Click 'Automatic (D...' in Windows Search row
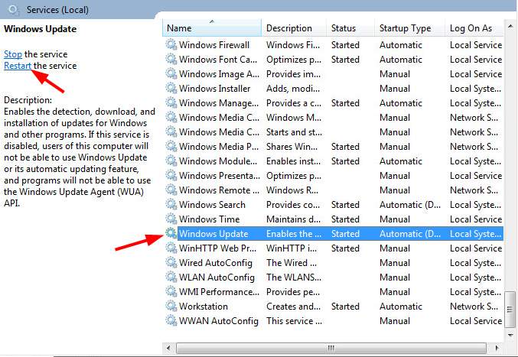This screenshot has height=357, width=518. click(x=410, y=205)
